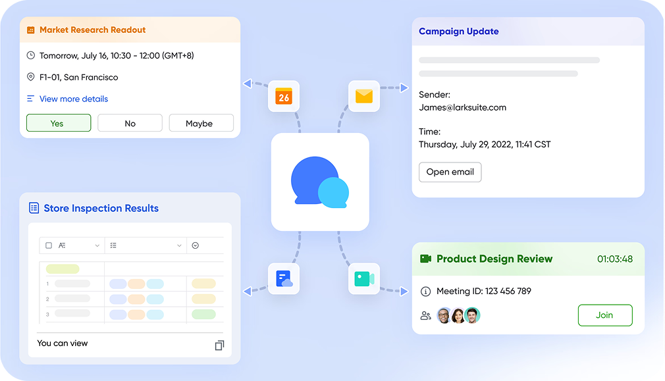Open the yellow mail envelope icon
The image size is (665, 381).
click(x=364, y=96)
